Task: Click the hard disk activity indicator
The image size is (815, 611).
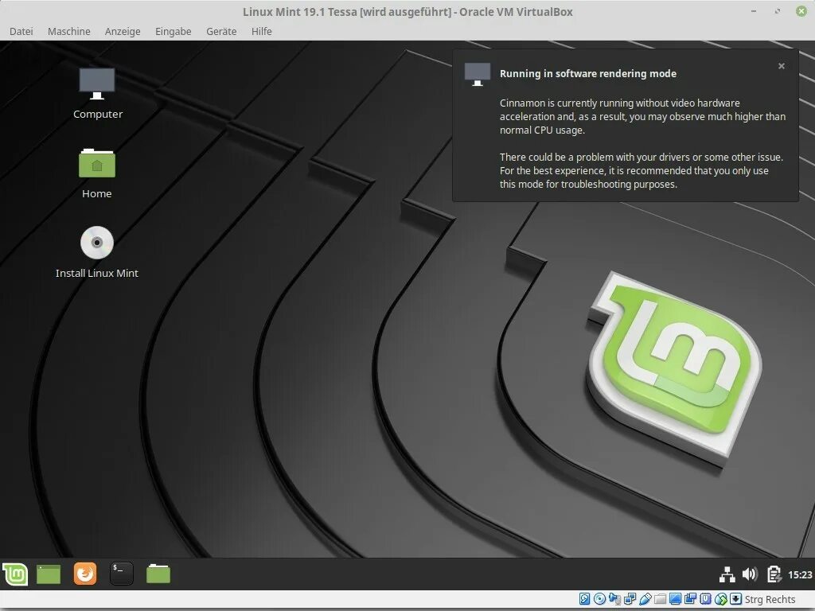Action: (x=584, y=599)
